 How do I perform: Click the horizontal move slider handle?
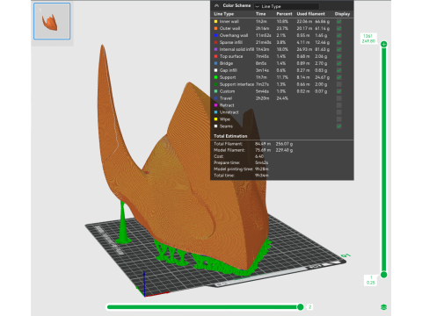(300, 307)
